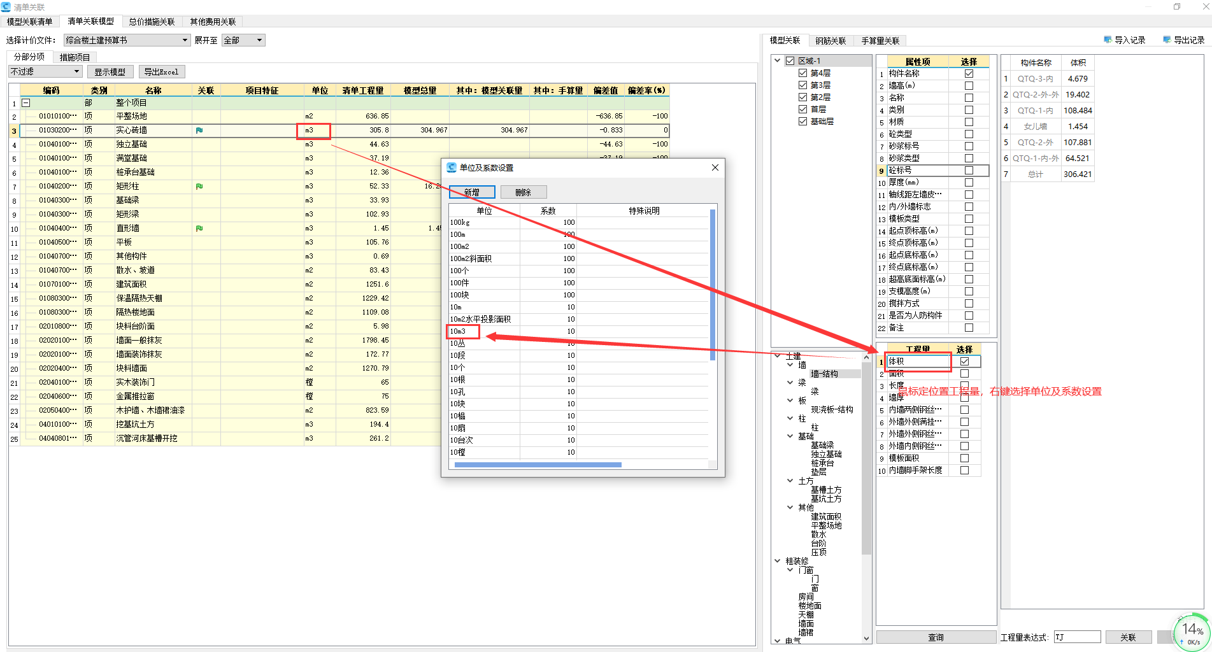Click the 砼标号 attribute row
Image resolution: width=1212 pixels, height=652 pixels.
[933, 171]
